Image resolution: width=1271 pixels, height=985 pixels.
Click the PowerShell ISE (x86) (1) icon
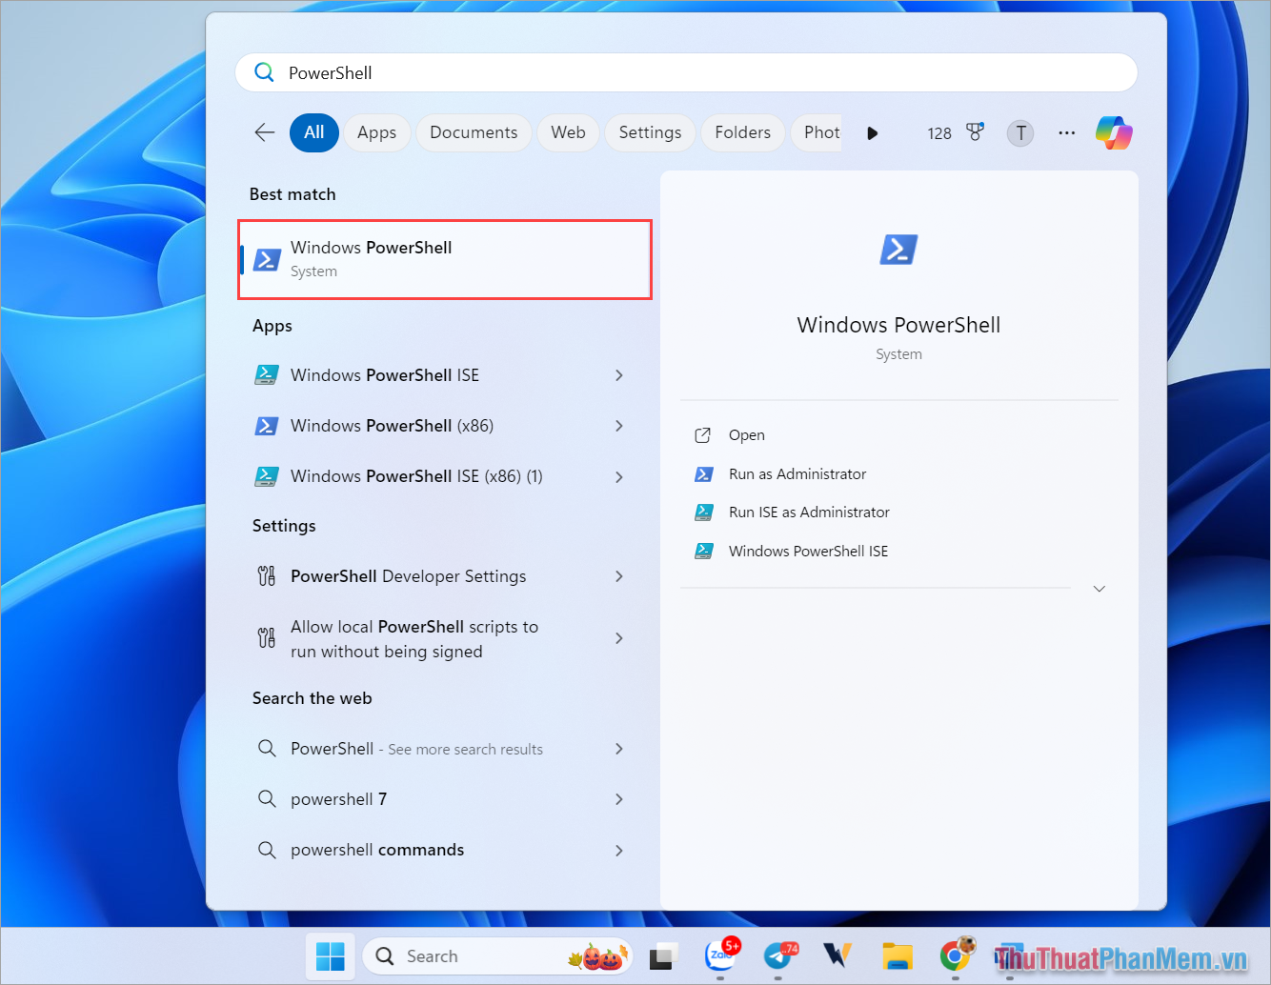point(267,476)
